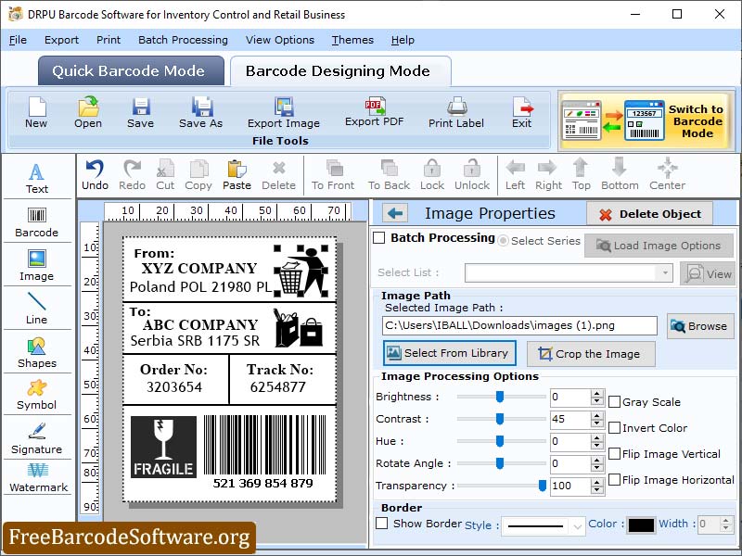
Task: Click the Redo icon
Action: [132, 175]
